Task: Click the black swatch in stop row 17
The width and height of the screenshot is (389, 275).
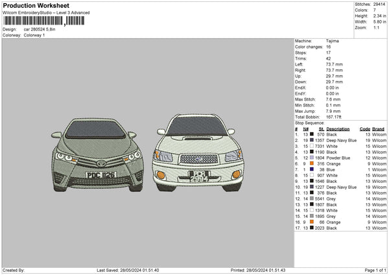Action: [312, 228]
